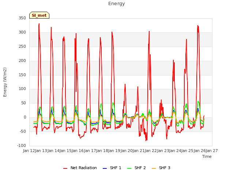
Task: Click the SI_met annotation label
Action: [39, 15]
